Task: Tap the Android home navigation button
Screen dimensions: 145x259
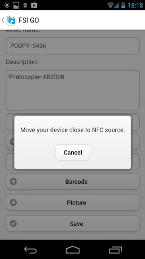Action: [x=72, y=250]
